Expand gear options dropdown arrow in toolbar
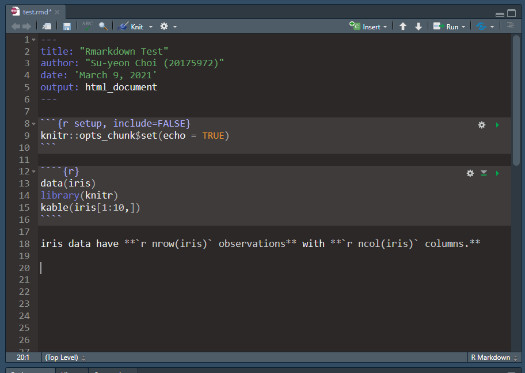 coord(175,27)
